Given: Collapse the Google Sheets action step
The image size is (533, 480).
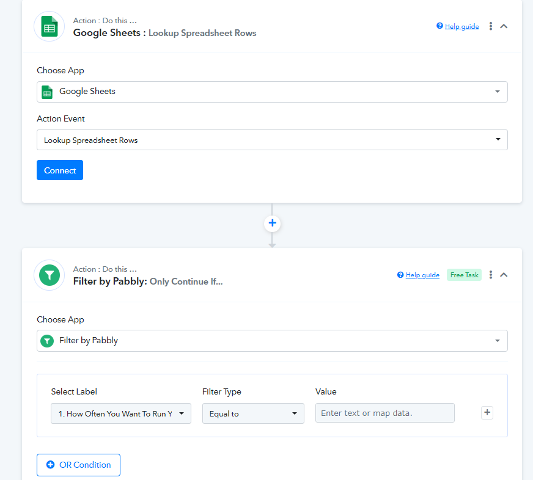Looking at the screenshot, I should point(504,26).
